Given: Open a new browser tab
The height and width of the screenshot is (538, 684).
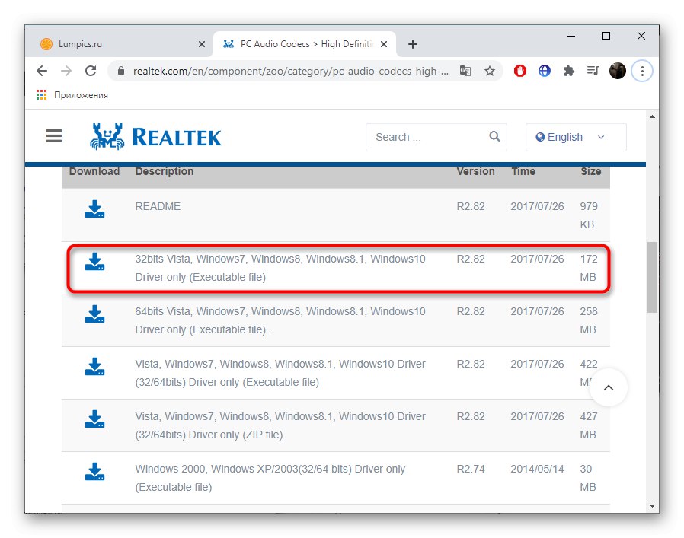Looking at the screenshot, I should click(x=413, y=44).
